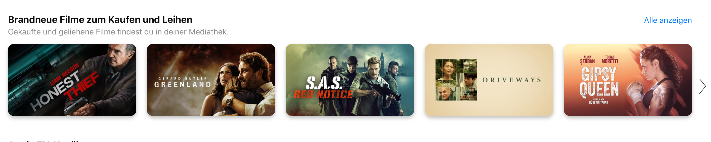711x142 pixels.
Task: Open the Greenland movie tile
Action: pyautogui.click(x=211, y=80)
